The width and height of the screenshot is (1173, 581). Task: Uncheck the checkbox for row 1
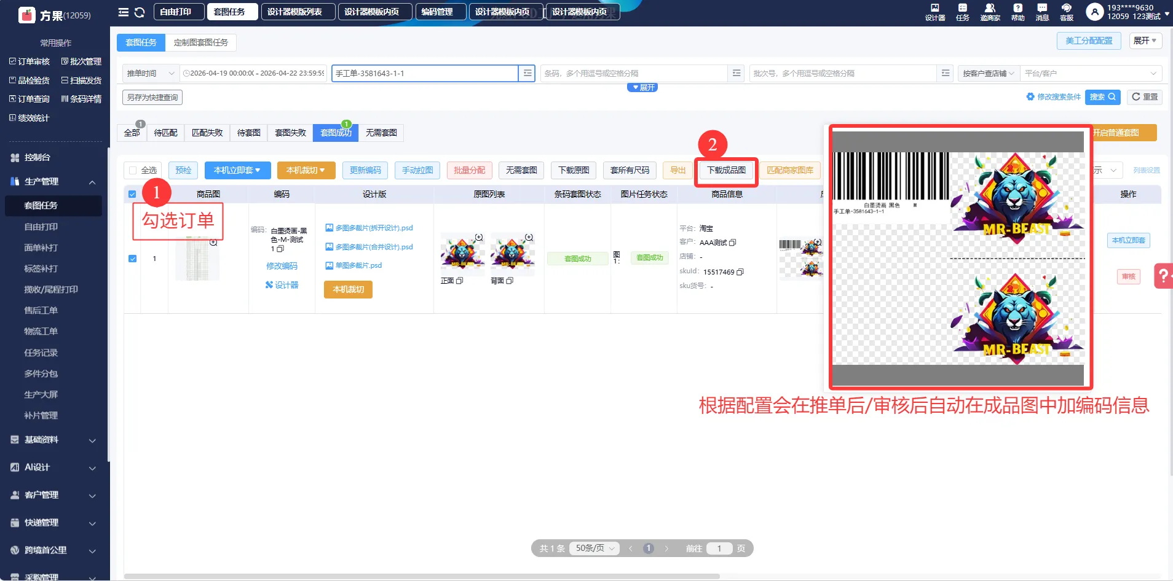pos(132,259)
